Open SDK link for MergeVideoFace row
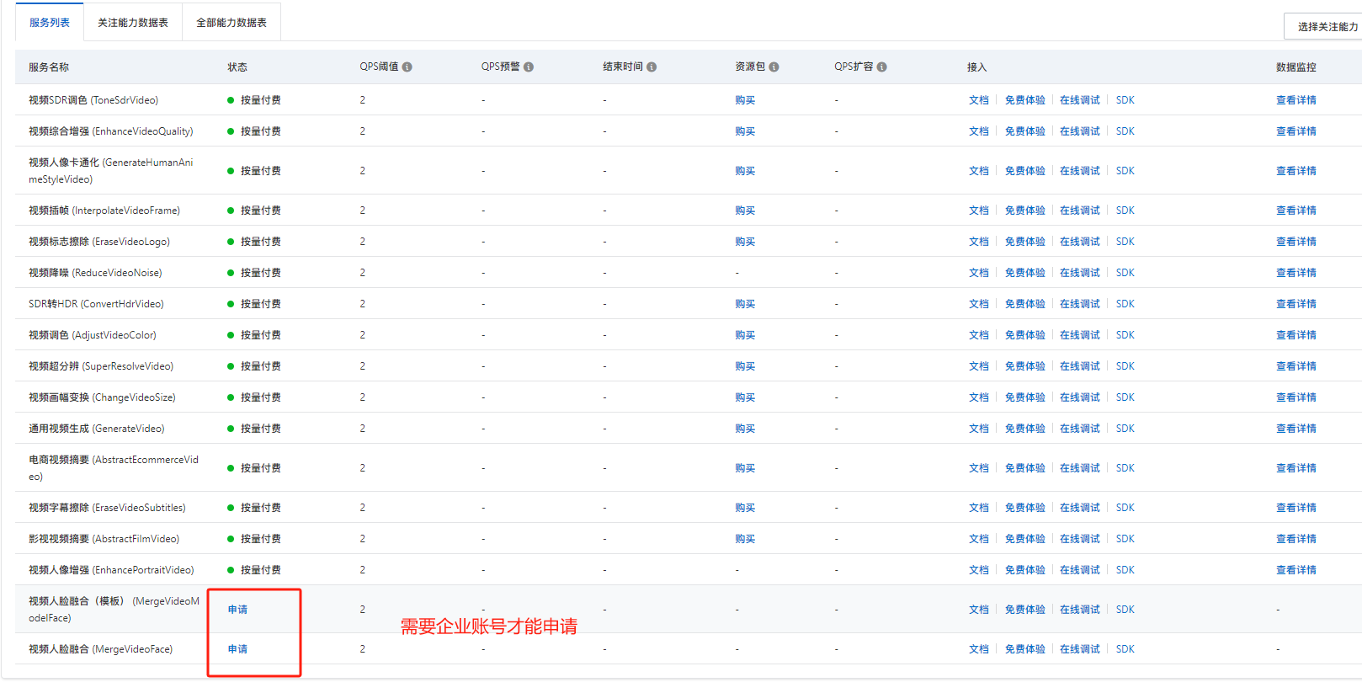Image resolution: width=1362 pixels, height=693 pixels. pyautogui.click(x=1125, y=649)
